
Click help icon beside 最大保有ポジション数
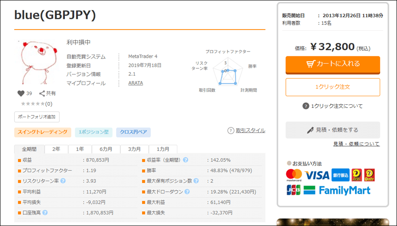(x=196, y=181)
